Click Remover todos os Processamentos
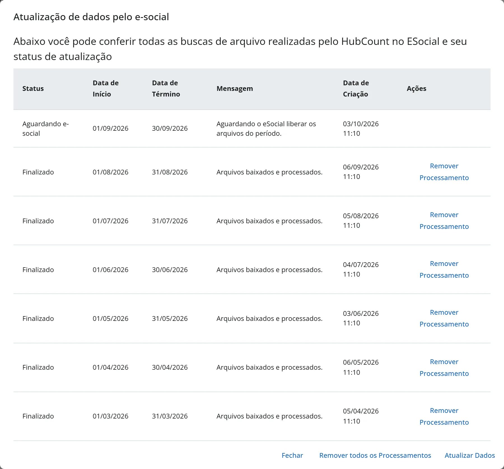This screenshot has width=504, height=469. (x=375, y=455)
